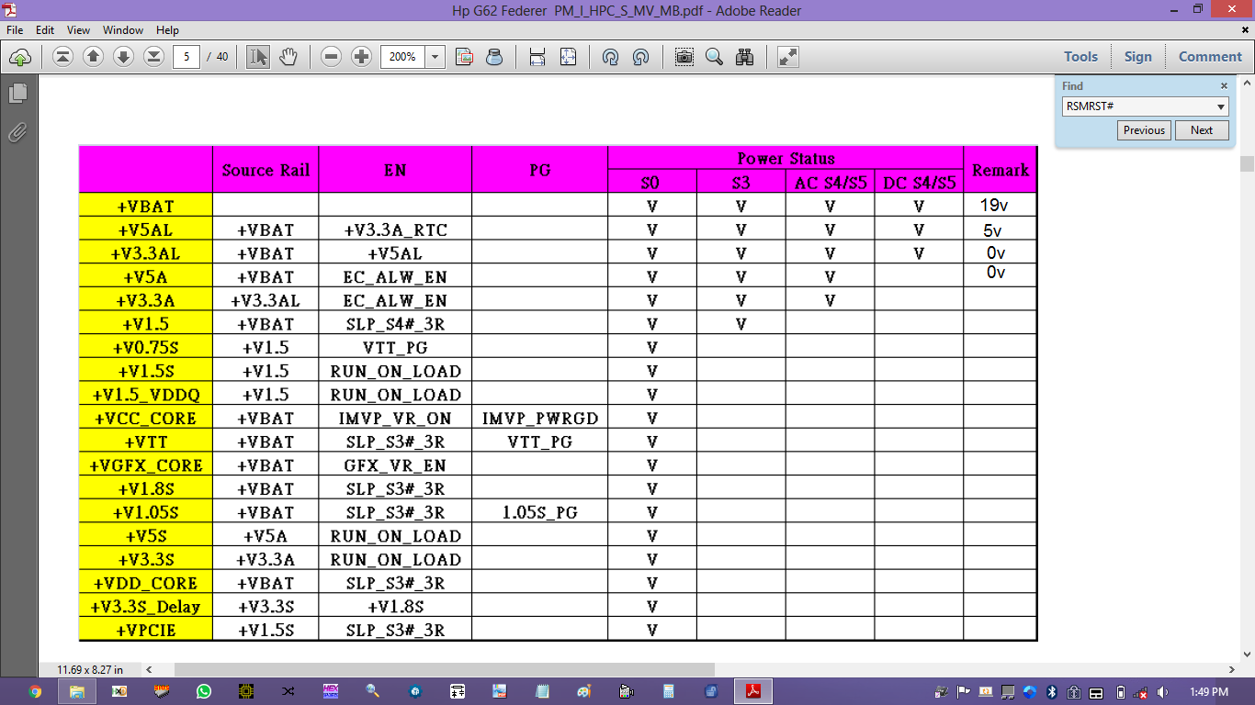Go to the next page
Screen dimensions: 1255x705
pos(124,57)
